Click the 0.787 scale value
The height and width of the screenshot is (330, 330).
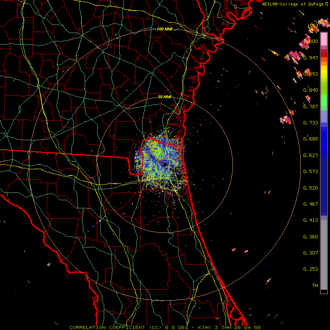tap(311, 106)
